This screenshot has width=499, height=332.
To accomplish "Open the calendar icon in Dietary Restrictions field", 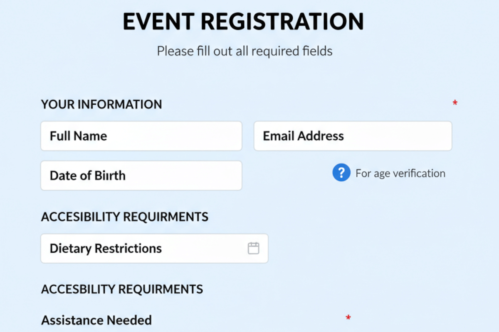I will tap(253, 248).
